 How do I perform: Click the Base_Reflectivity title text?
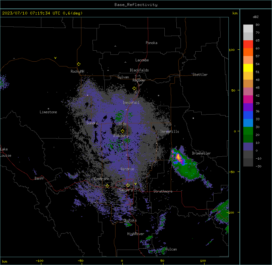[136, 5]
